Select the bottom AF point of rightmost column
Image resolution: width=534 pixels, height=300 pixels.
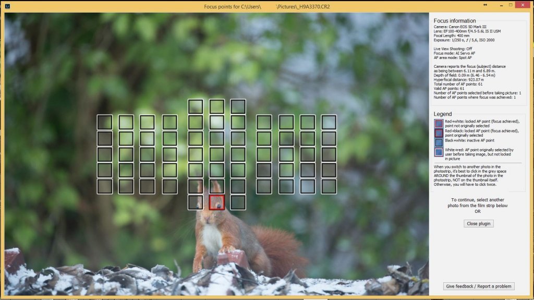(329, 186)
